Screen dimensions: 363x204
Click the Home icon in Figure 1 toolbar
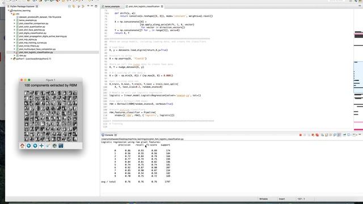pyautogui.click(x=22, y=146)
